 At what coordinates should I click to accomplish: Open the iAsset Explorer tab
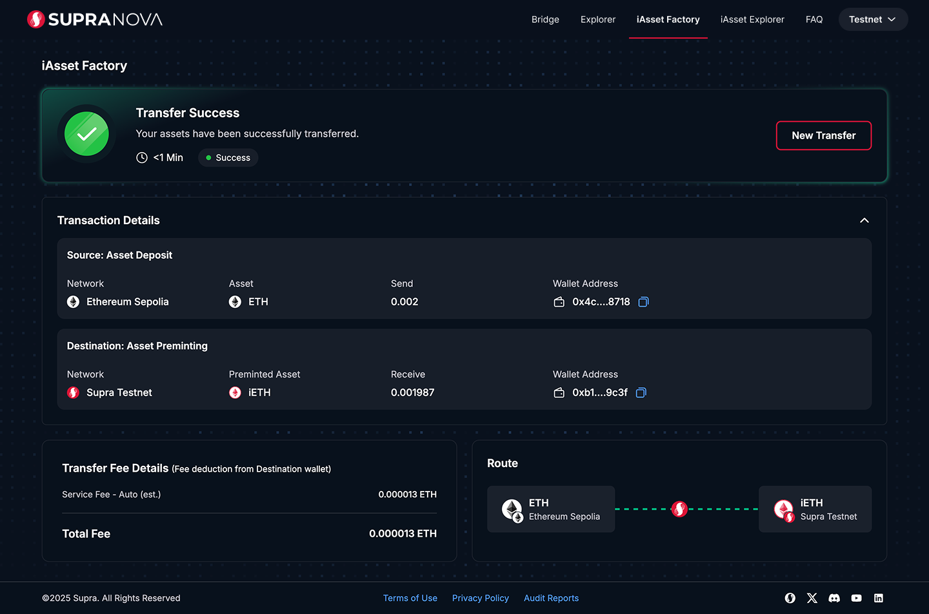[752, 19]
